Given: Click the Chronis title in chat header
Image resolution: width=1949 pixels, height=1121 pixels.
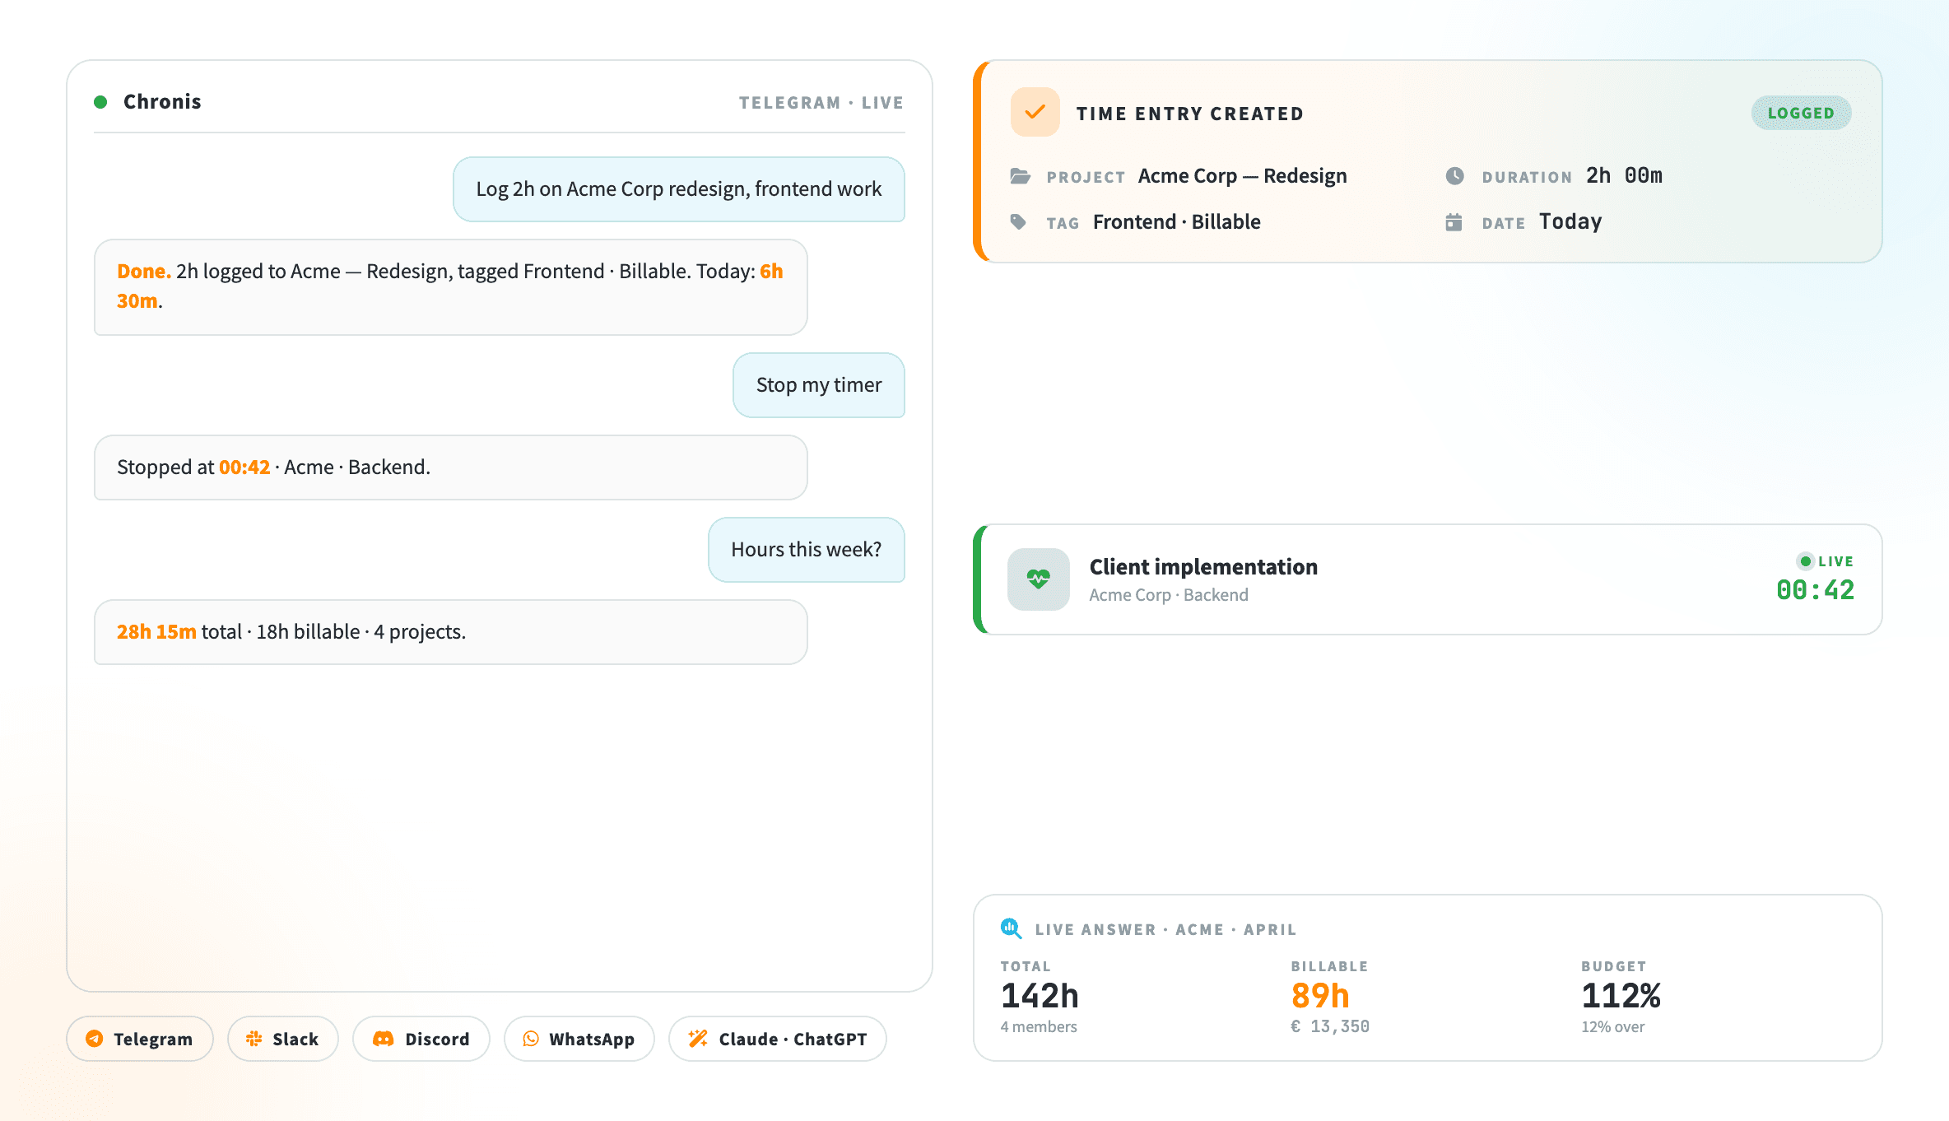Looking at the screenshot, I should tap(162, 102).
